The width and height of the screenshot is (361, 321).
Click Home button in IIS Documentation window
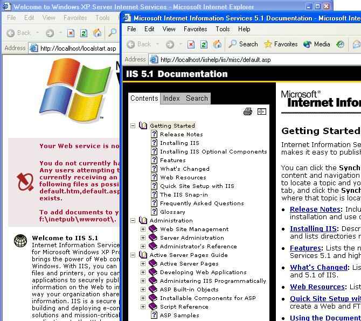pyautogui.click(x=217, y=44)
